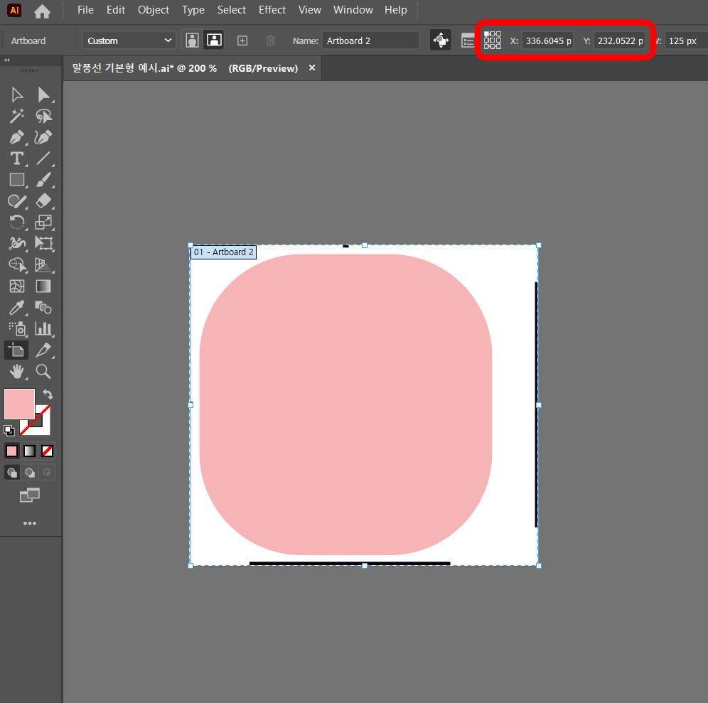Screen dimensions: 708x703
Task: Set fill to None button
Action: coord(47,451)
